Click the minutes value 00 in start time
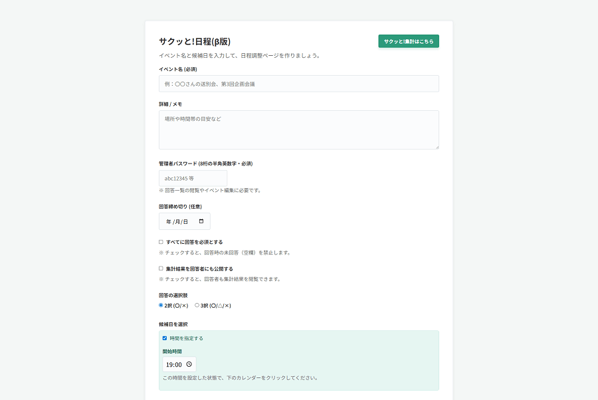The width and height of the screenshot is (598, 400). click(179, 365)
